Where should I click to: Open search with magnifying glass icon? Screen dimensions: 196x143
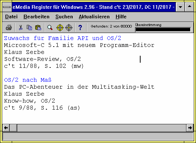(50, 27)
